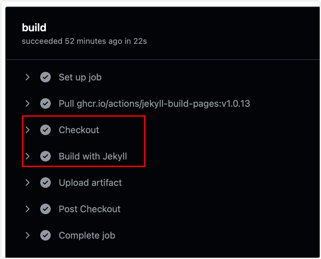The height and width of the screenshot is (259, 321).
Task: Select the Upload artifact step label
Action: [x=90, y=183]
